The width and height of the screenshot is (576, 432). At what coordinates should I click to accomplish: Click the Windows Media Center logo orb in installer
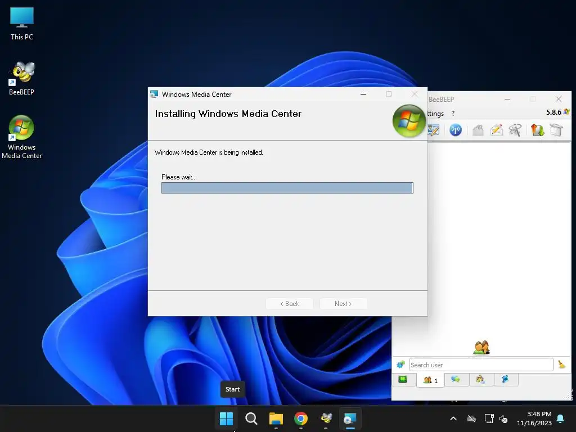(x=409, y=121)
